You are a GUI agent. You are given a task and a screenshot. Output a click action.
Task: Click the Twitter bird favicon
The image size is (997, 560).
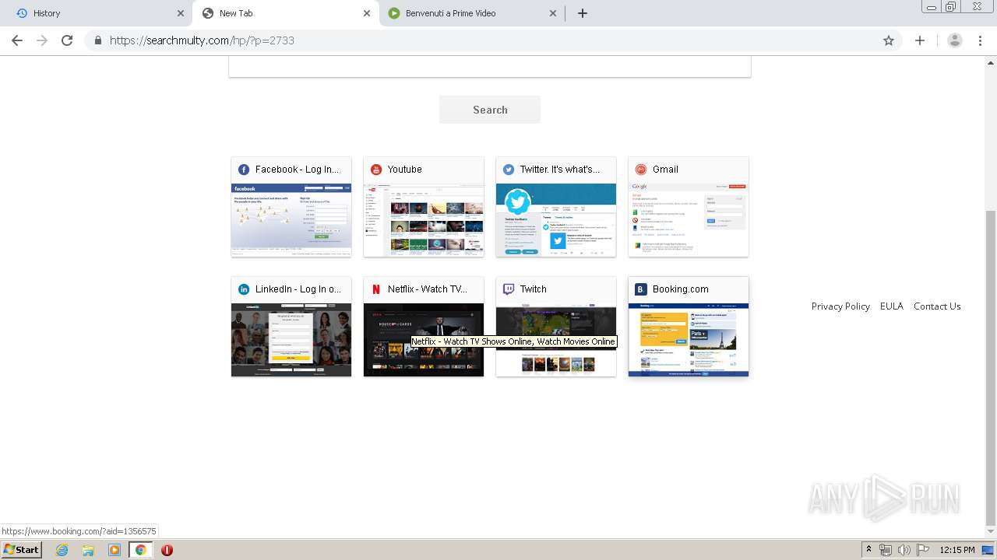coord(509,170)
